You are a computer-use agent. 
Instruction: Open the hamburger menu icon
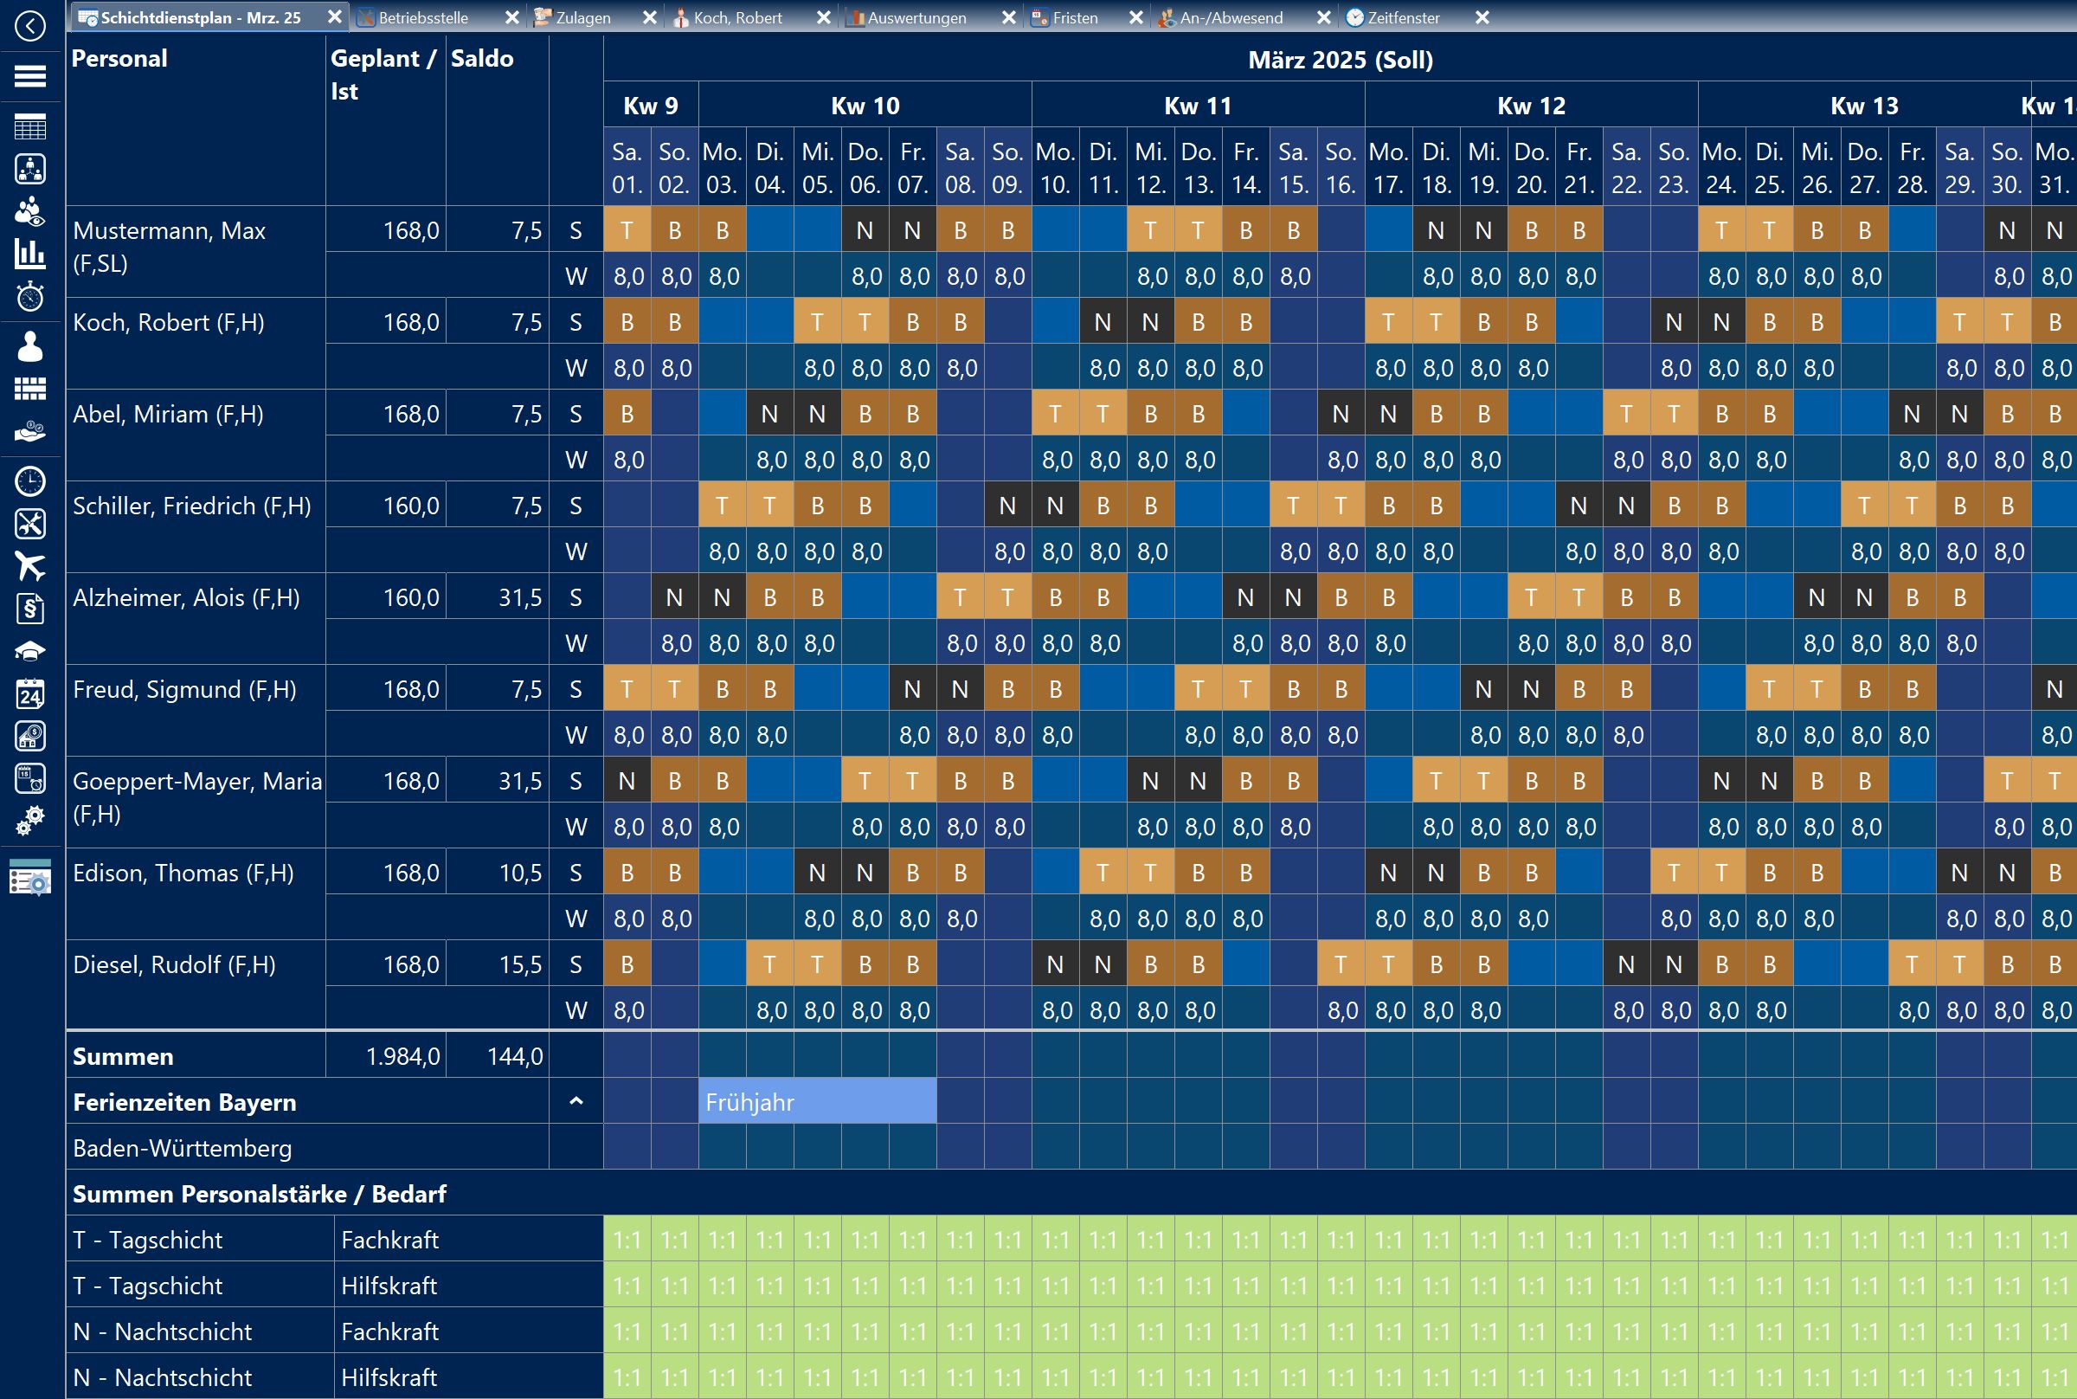pyautogui.click(x=30, y=77)
